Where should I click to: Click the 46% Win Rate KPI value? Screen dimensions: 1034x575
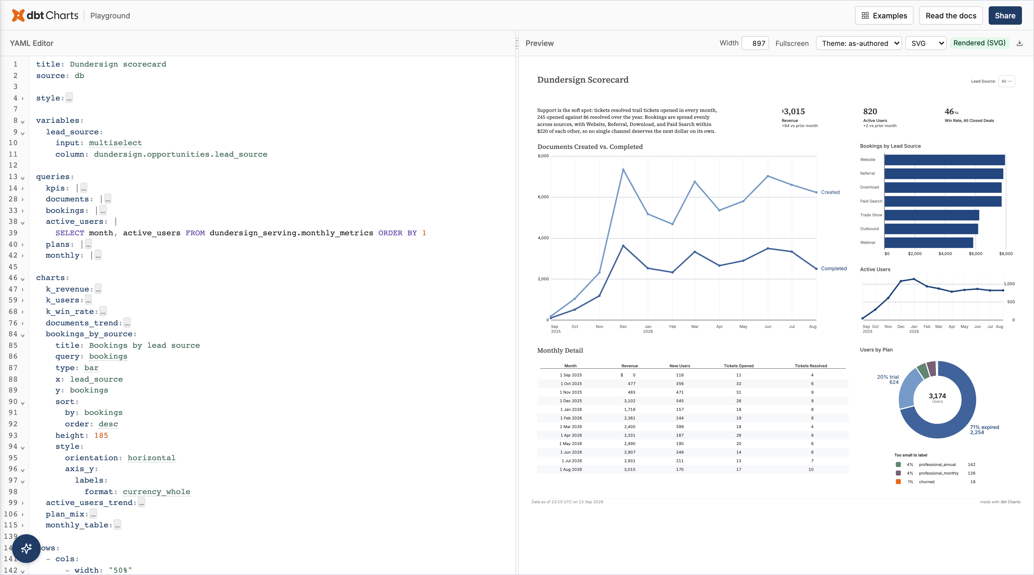click(x=951, y=112)
